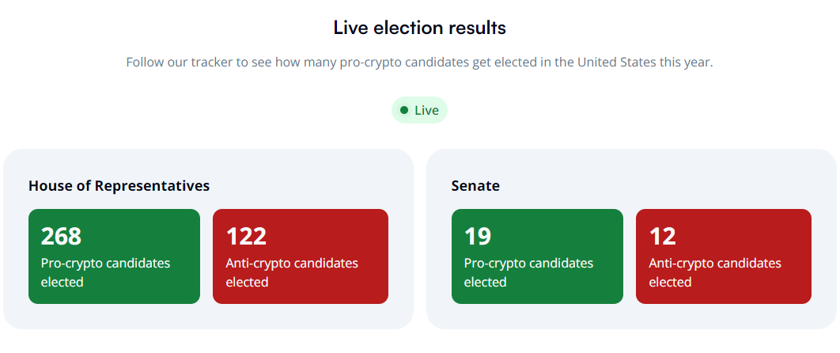Click Senate 'Anti-crypto candidates elected' label
The height and width of the screenshot is (353, 840).
click(x=715, y=272)
